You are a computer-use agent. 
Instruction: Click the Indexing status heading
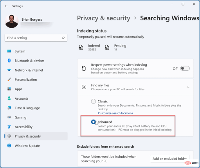(x=92, y=31)
